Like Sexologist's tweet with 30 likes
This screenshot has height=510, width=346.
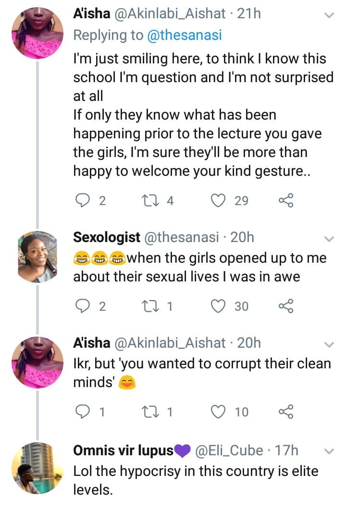(219, 305)
